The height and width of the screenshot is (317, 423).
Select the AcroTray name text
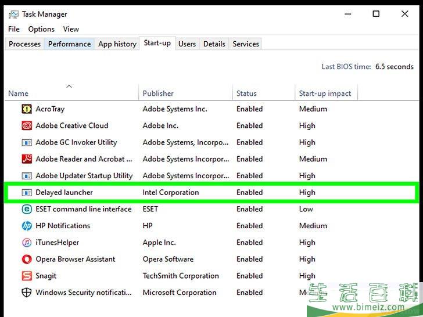tap(50, 109)
